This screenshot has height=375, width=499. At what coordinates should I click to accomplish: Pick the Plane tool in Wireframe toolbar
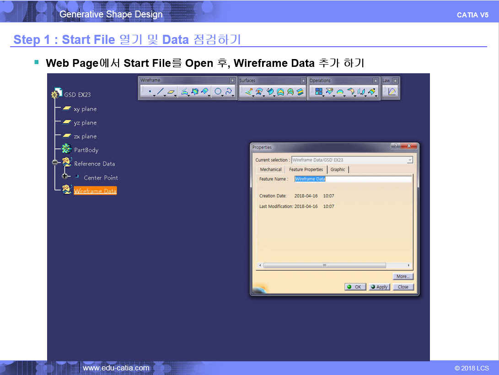click(171, 92)
